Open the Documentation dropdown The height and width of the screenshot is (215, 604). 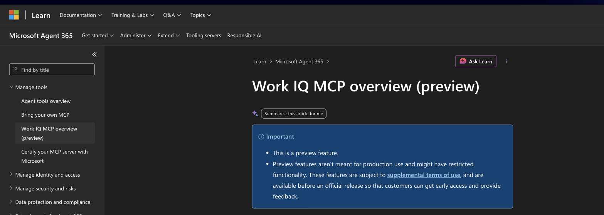[81, 15]
